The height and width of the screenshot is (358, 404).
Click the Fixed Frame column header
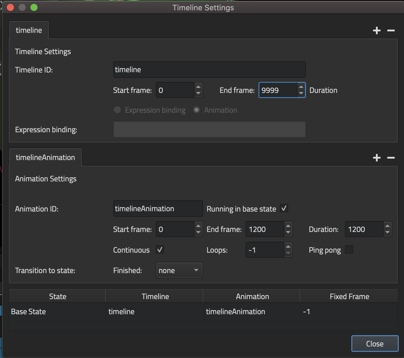coord(349,296)
